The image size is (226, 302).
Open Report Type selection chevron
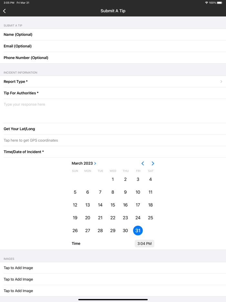click(x=221, y=81)
